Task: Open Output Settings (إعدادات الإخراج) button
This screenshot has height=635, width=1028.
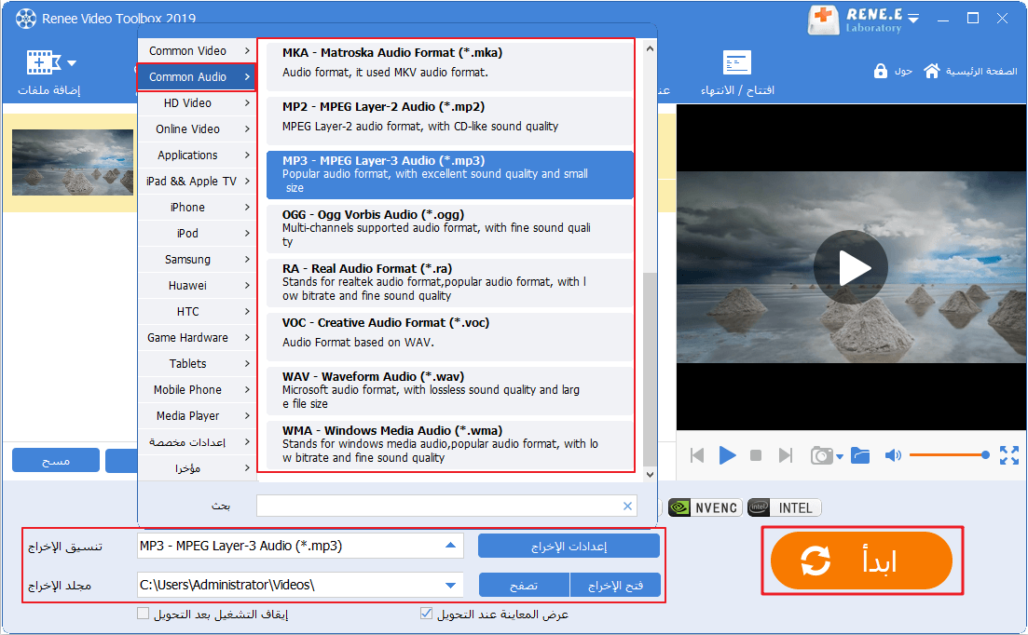Action: 569,546
